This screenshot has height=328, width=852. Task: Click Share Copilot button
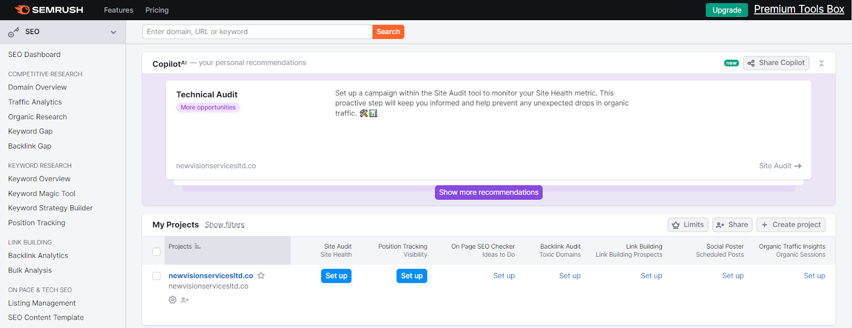[776, 63]
